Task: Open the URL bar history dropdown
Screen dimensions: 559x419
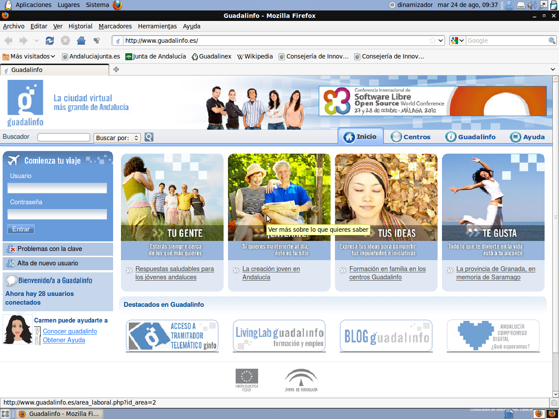Action: [x=441, y=41]
